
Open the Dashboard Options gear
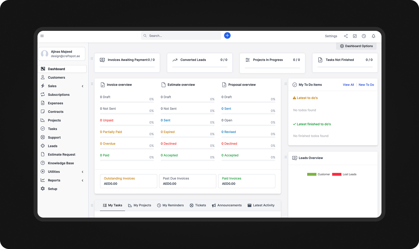(342, 46)
